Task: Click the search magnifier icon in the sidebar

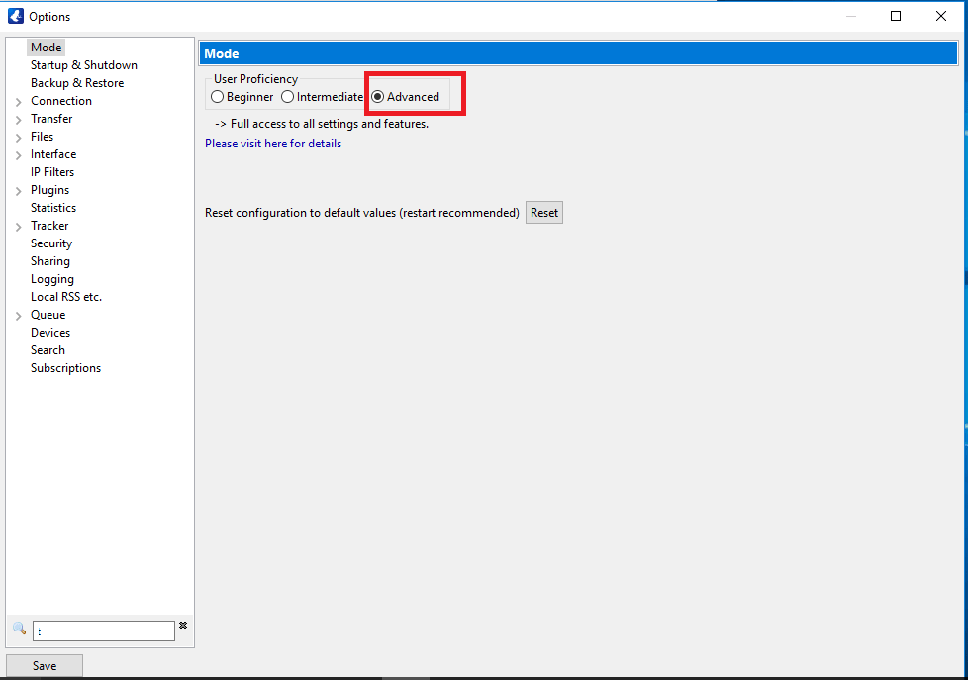Action: tap(19, 629)
